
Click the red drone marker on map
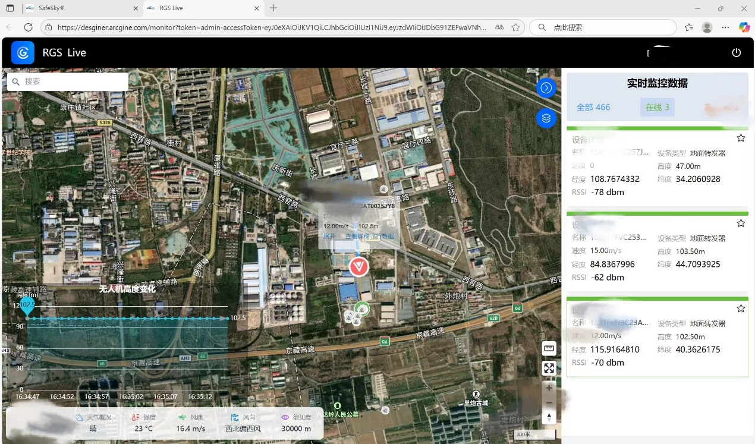coord(358,267)
